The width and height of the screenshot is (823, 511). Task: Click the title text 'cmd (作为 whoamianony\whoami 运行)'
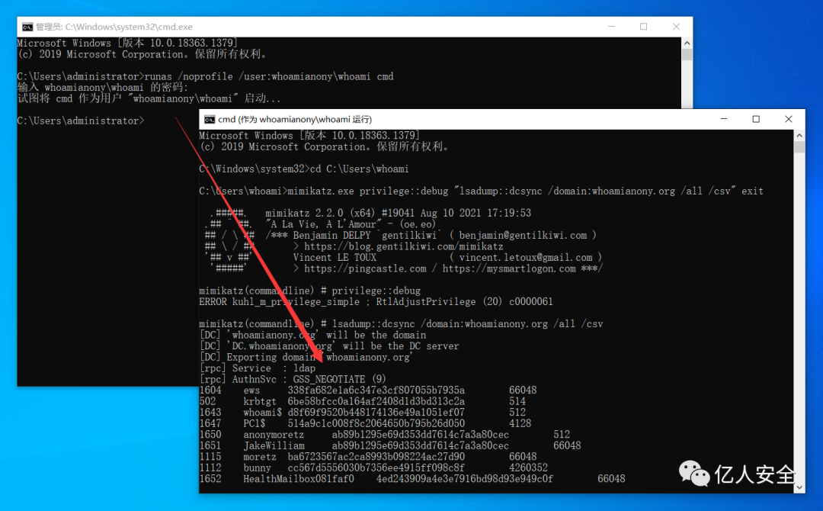coord(295,119)
